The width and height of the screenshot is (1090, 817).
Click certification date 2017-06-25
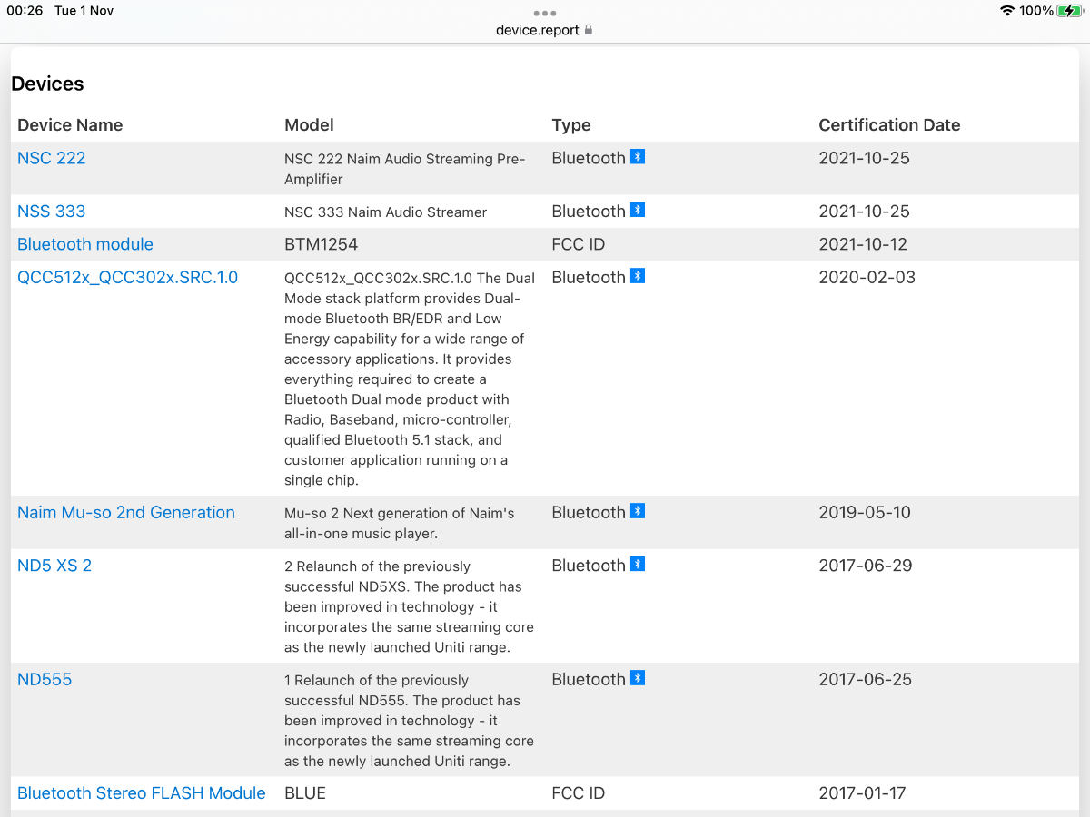(866, 680)
